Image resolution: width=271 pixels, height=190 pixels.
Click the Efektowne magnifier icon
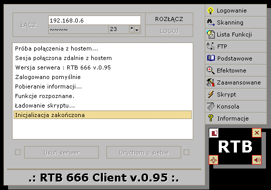[x=211, y=70]
